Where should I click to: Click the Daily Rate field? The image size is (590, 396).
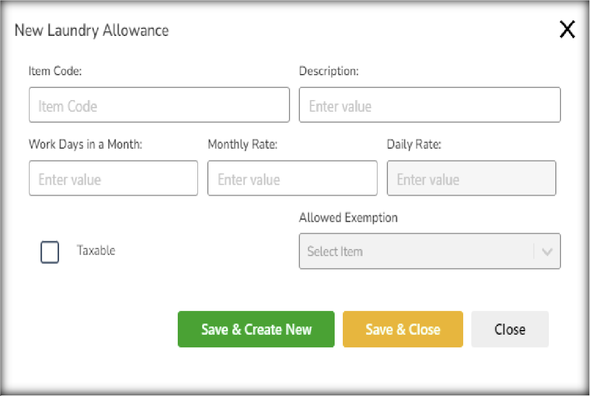(471, 178)
